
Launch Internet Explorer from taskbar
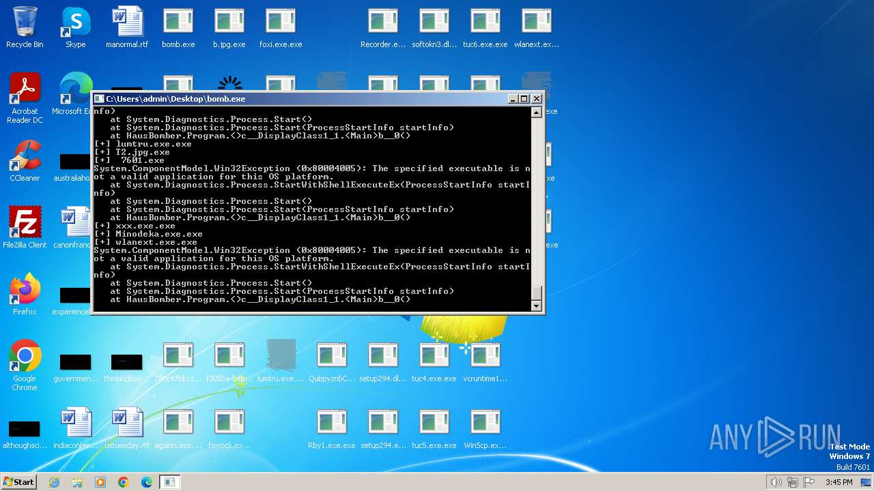click(x=54, y=482)
